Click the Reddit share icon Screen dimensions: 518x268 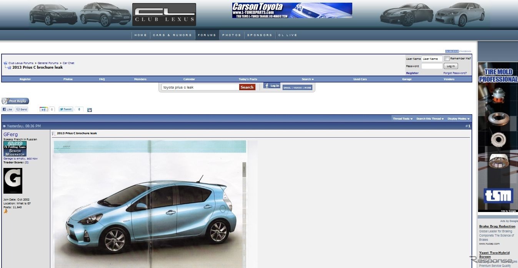coord(90,110)
